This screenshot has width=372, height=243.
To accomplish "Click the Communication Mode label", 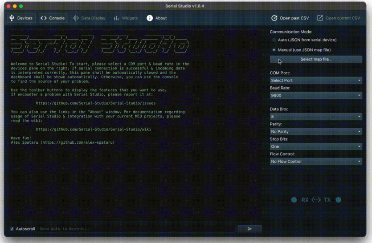I will pos(291,32).
